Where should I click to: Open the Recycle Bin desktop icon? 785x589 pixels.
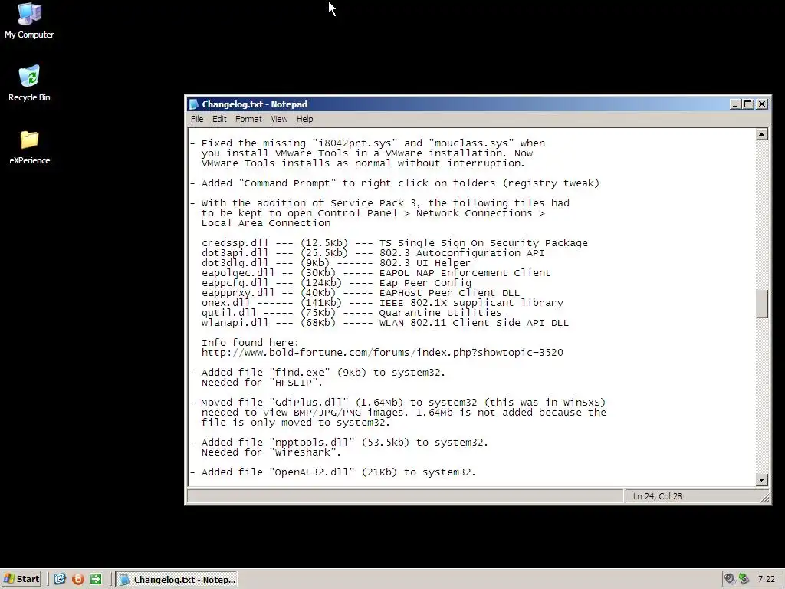[29, 83]
